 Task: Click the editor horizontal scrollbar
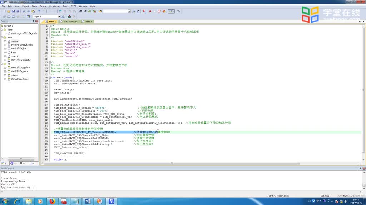click(x=172, y=163)
